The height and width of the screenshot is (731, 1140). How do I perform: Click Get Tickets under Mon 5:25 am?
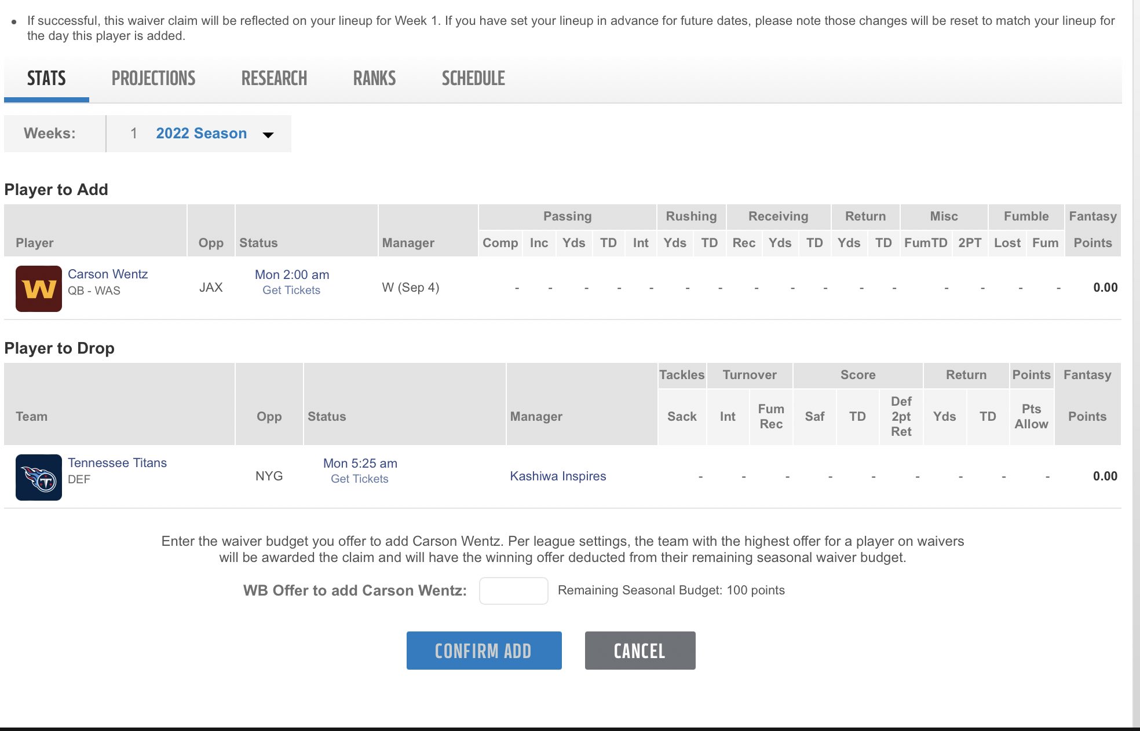point(359,479)
